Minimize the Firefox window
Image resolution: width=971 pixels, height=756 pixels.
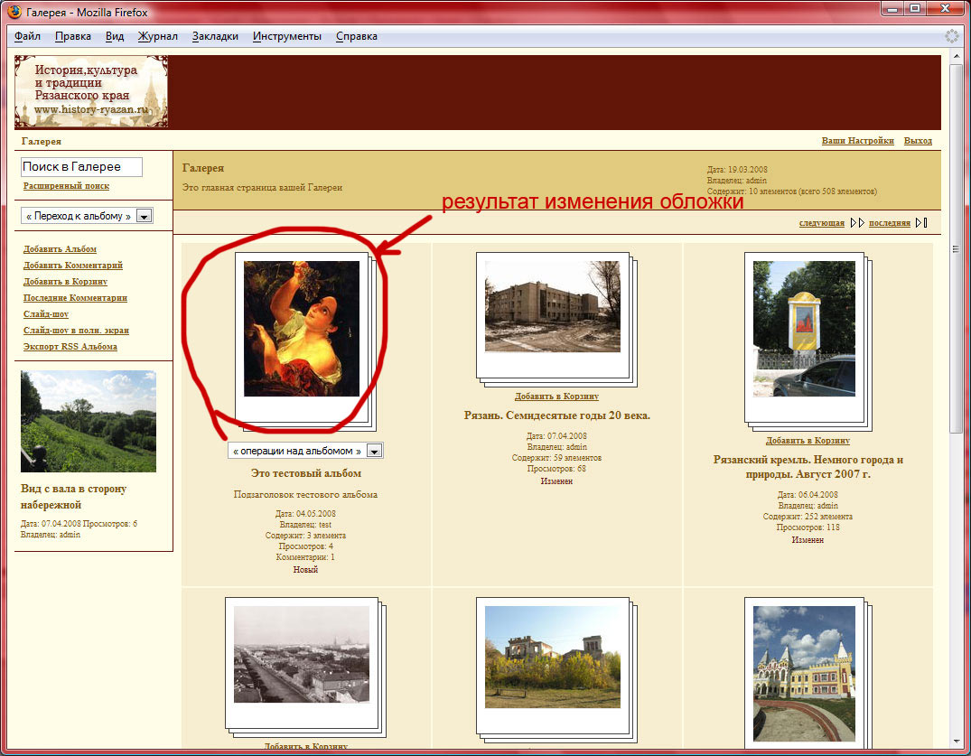click(892, 9)
